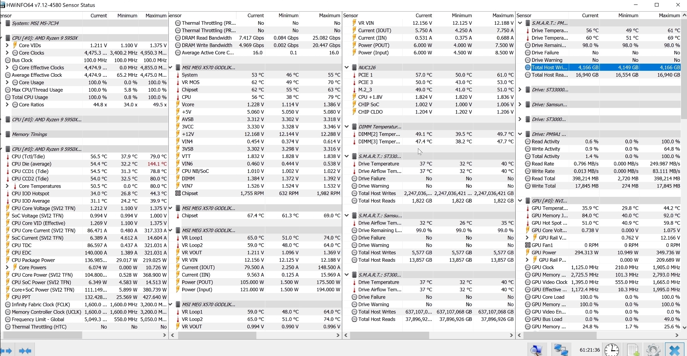Select the Frequency Limit - Global row
687x356 pixels.
click(x=86, y=320)
